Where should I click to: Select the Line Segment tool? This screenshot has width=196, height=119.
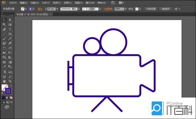pos(4,34)
